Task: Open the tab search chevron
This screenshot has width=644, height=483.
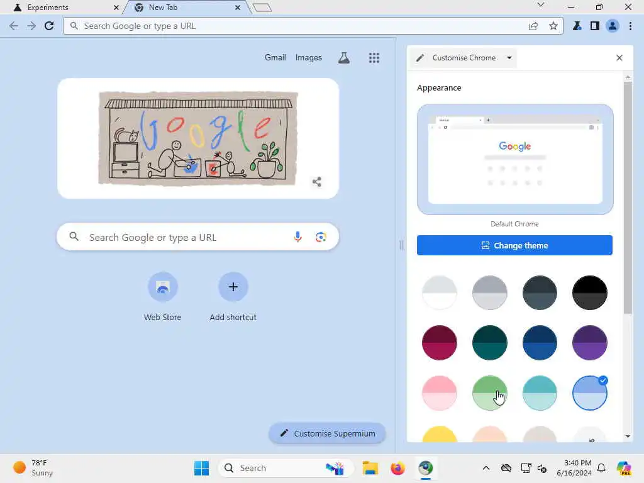Action: pos(541,5)
